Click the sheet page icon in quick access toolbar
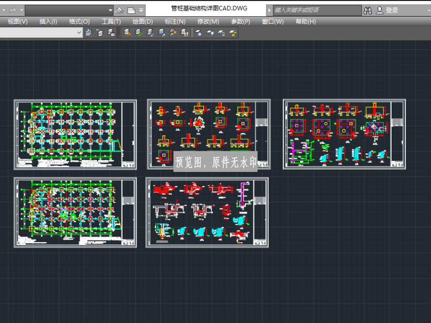 pos(131,10)
